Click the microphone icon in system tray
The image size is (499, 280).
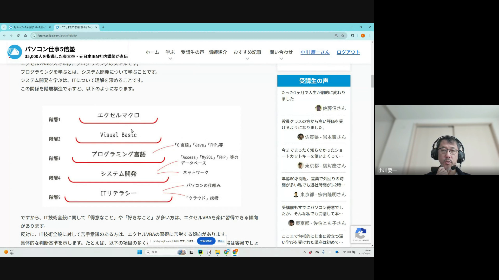click(323, 252)
